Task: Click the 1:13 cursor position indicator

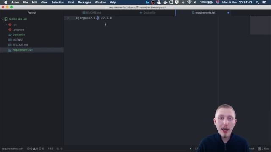Action: [x=50, y=149]
